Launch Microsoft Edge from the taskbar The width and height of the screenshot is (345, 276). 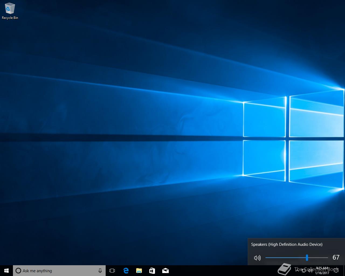(x=126, y=271)
